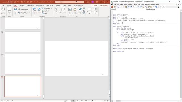
Task: Click the PowerPoint Search box
Action: [x=69, y=2]
